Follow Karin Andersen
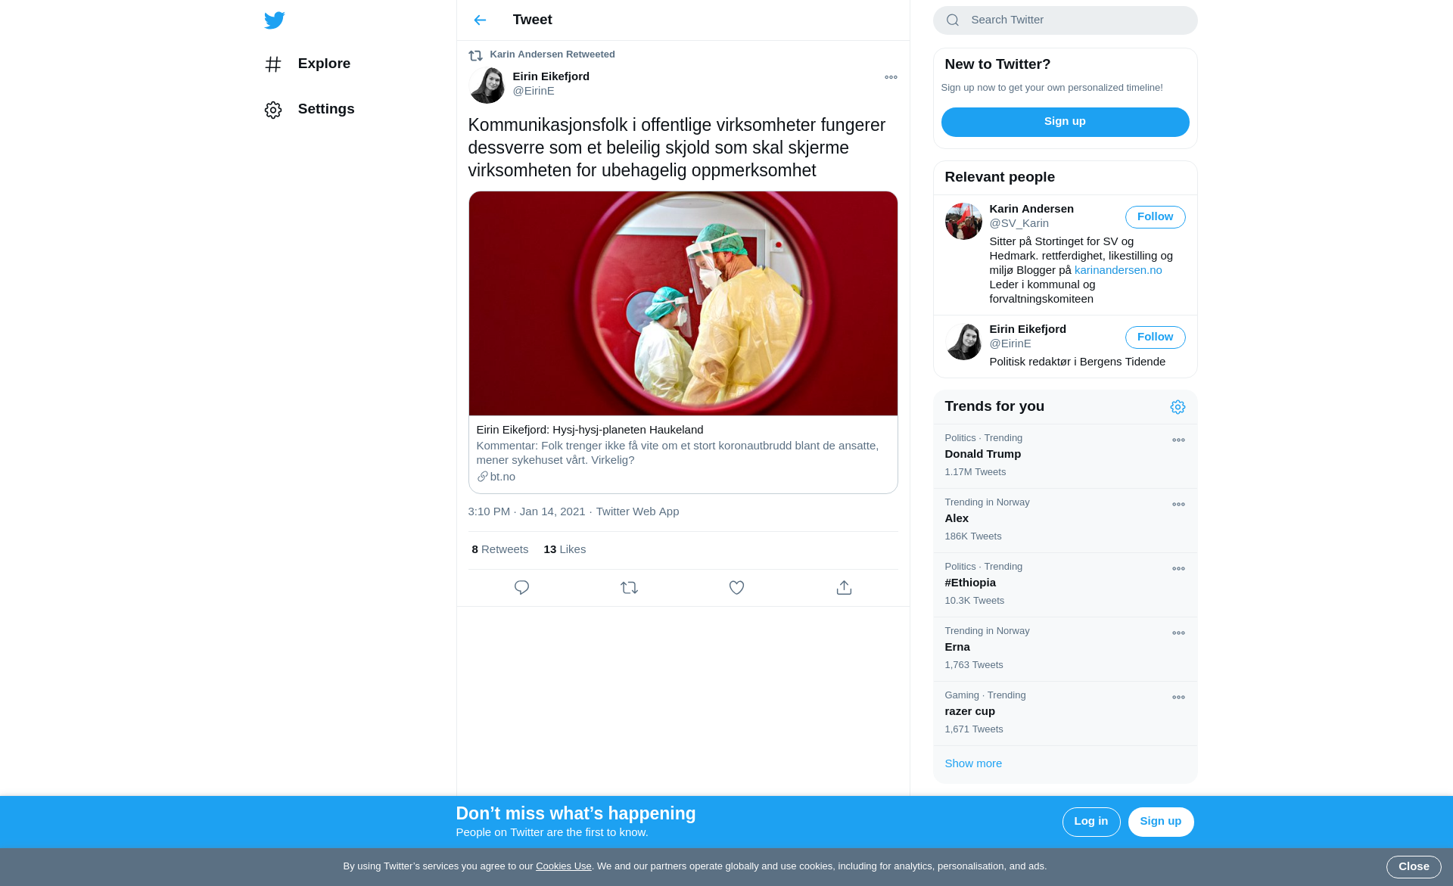Image resolution: width=1453 pixels, height=886 pixels. (1155, 217)
